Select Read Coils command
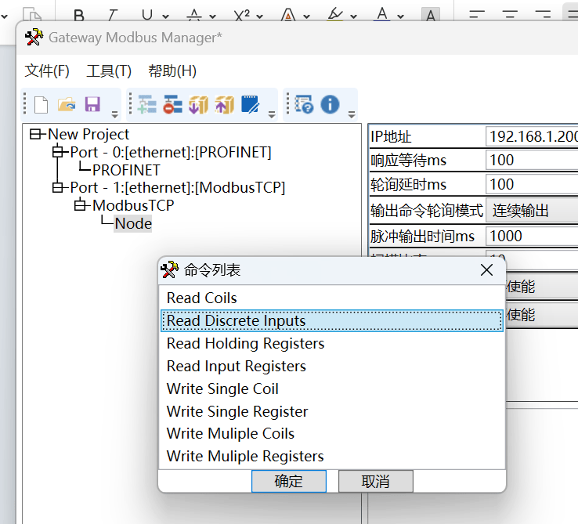This screenshot has height=524, width=578. click(332, 298)
